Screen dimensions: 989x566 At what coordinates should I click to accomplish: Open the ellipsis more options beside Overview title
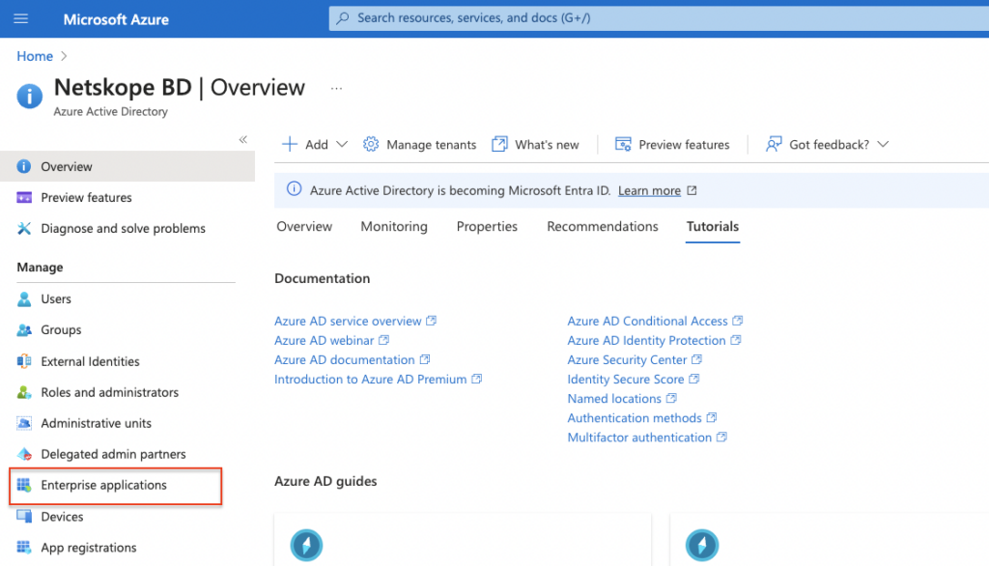click(336, 88)
